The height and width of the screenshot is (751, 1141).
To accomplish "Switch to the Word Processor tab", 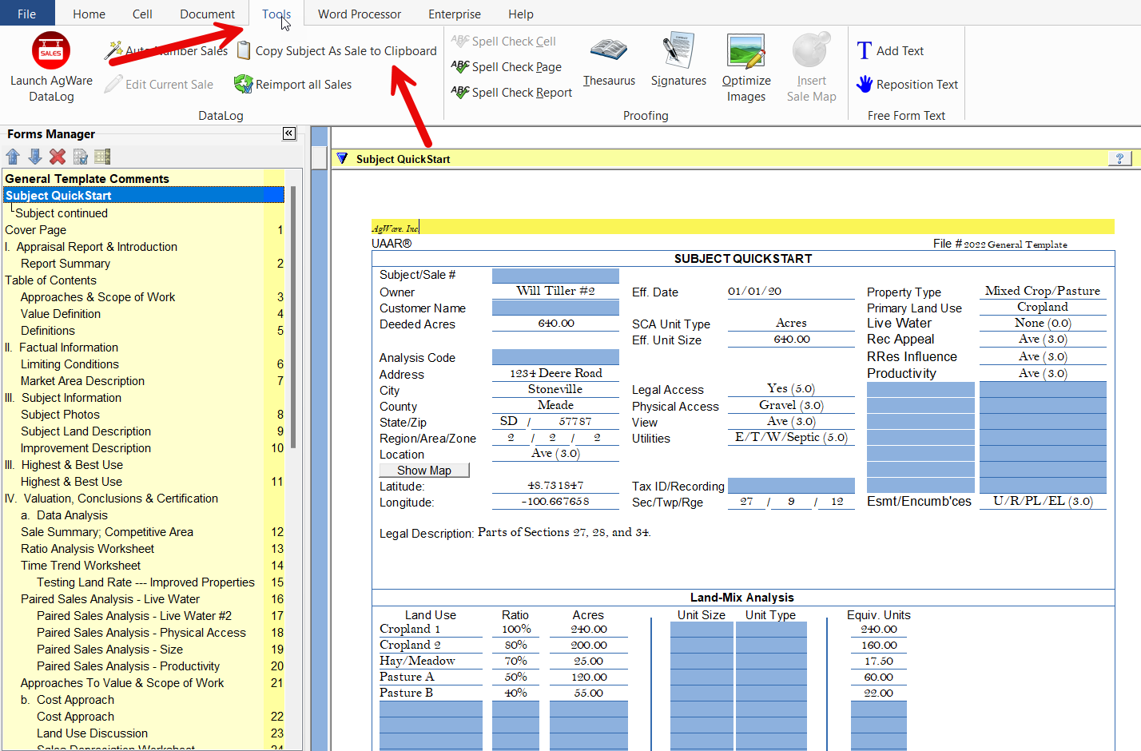I will 360,14.
